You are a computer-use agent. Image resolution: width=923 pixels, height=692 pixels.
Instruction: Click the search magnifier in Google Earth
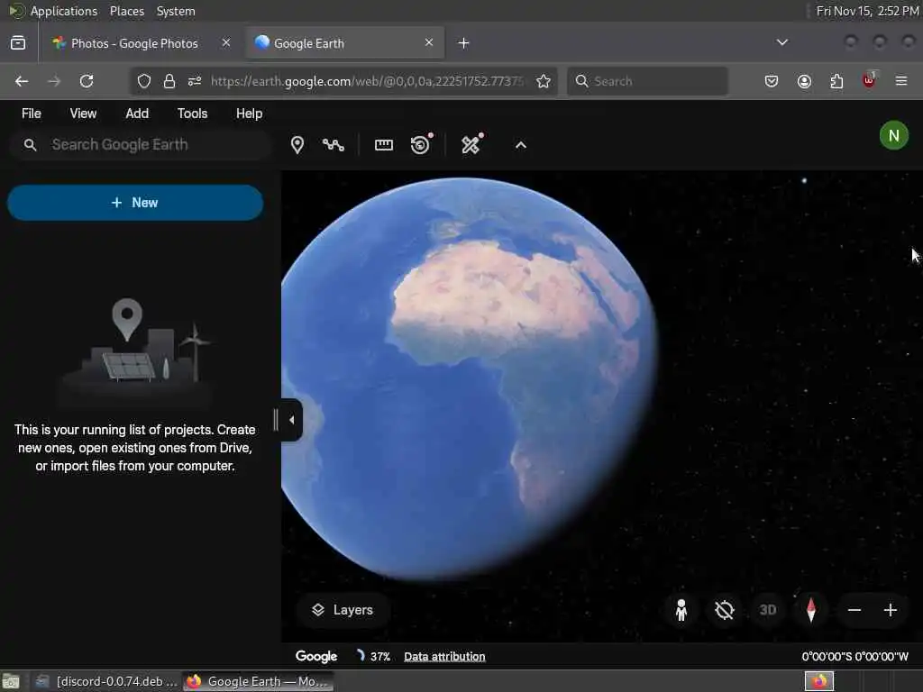[30, 145]
